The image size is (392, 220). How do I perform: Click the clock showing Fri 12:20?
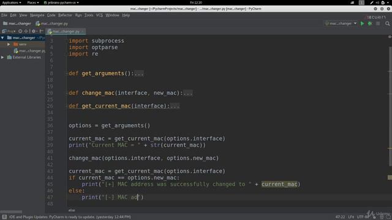click(x=196, y=2)
